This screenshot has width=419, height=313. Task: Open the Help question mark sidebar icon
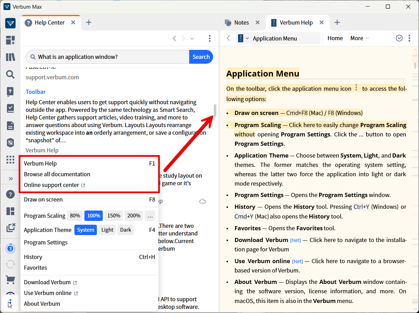click(10, 194)
